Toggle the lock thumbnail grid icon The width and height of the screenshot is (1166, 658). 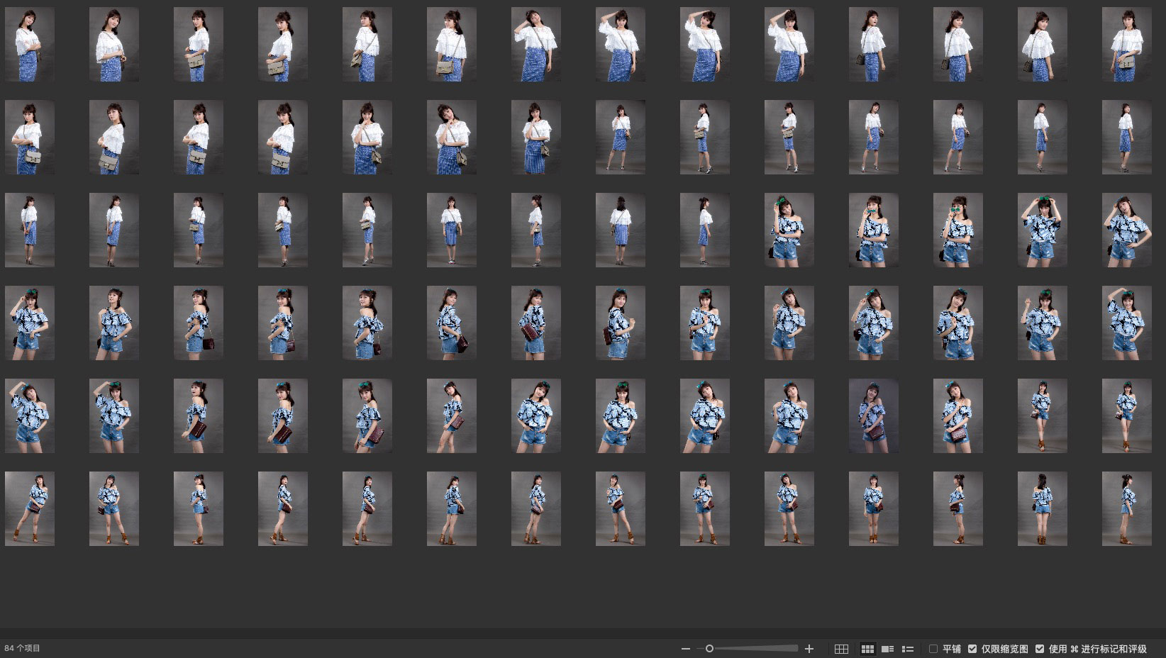[841, 649]
